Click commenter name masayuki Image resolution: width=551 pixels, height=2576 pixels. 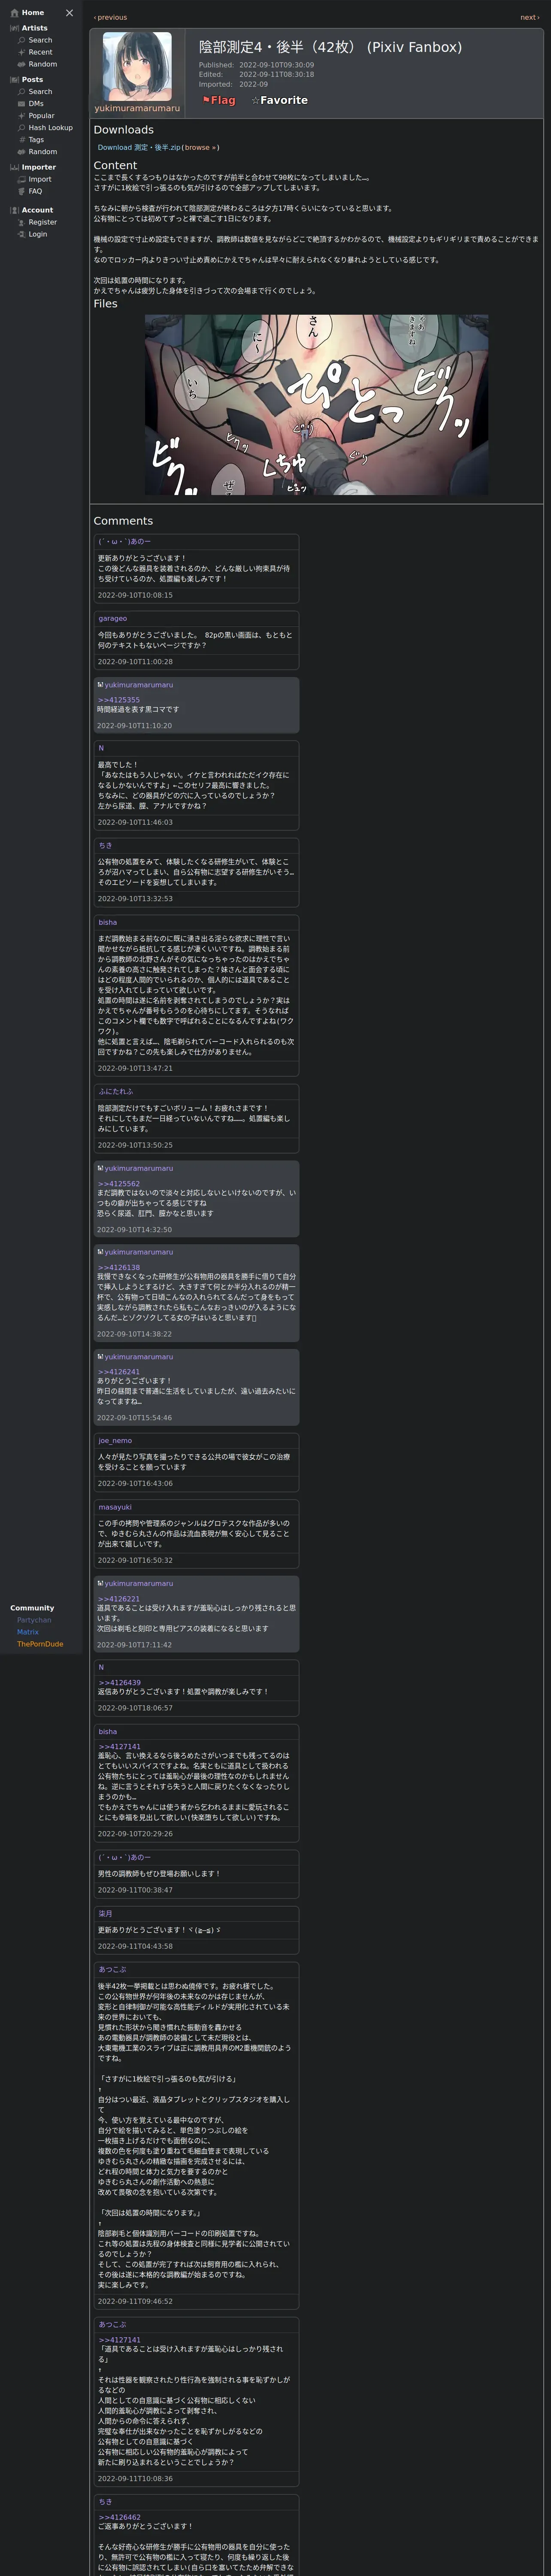coord(115,1507)
